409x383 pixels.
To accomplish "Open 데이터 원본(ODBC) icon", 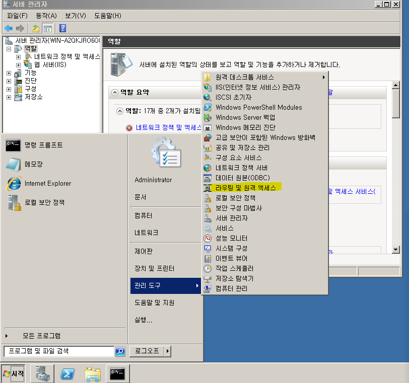I will click(208, 178).
